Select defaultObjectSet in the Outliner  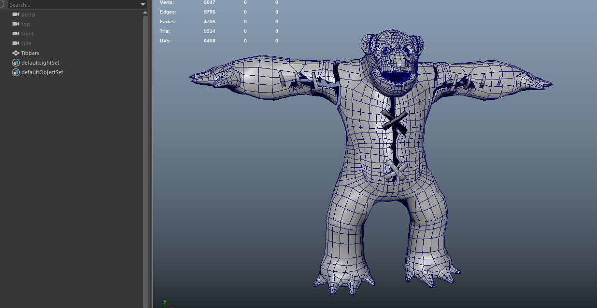click(42, 72)
